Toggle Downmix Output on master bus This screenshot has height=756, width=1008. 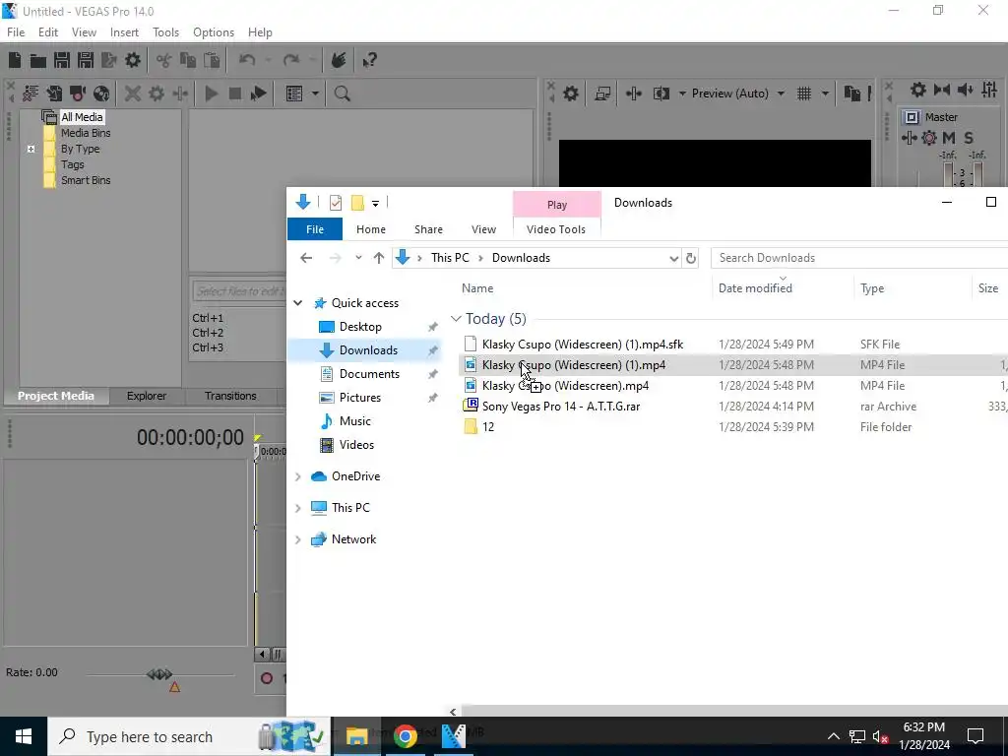(x=942, y=90)
